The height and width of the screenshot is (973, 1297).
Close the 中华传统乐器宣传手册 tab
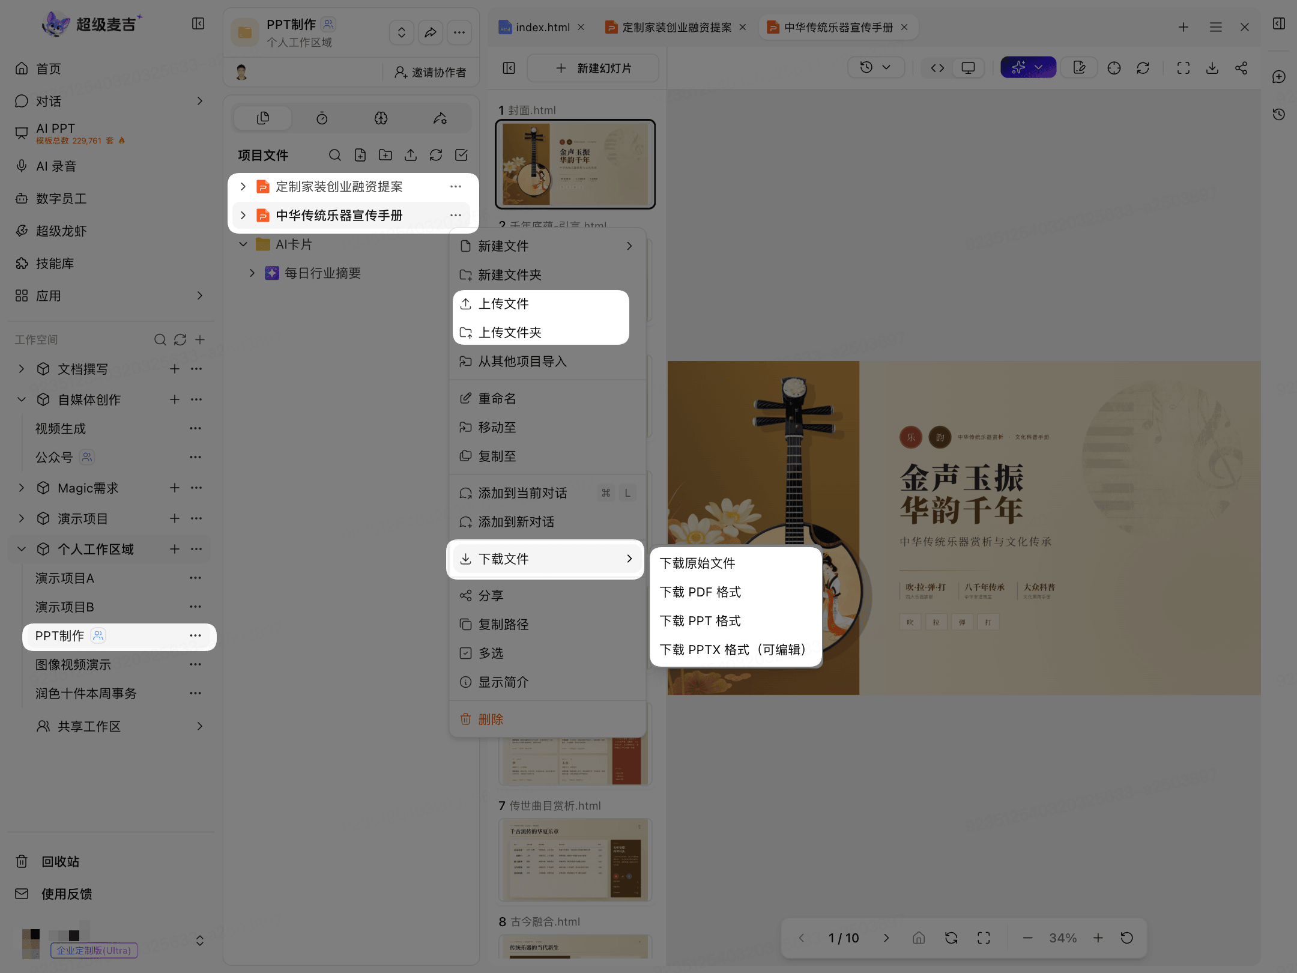tap(904, 27)
